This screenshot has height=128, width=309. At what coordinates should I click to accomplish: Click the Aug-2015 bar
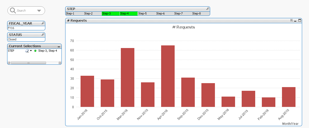coord(289,97)
